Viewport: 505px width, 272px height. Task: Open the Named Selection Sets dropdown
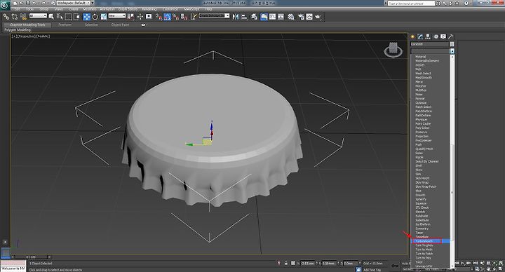[214, 15]
